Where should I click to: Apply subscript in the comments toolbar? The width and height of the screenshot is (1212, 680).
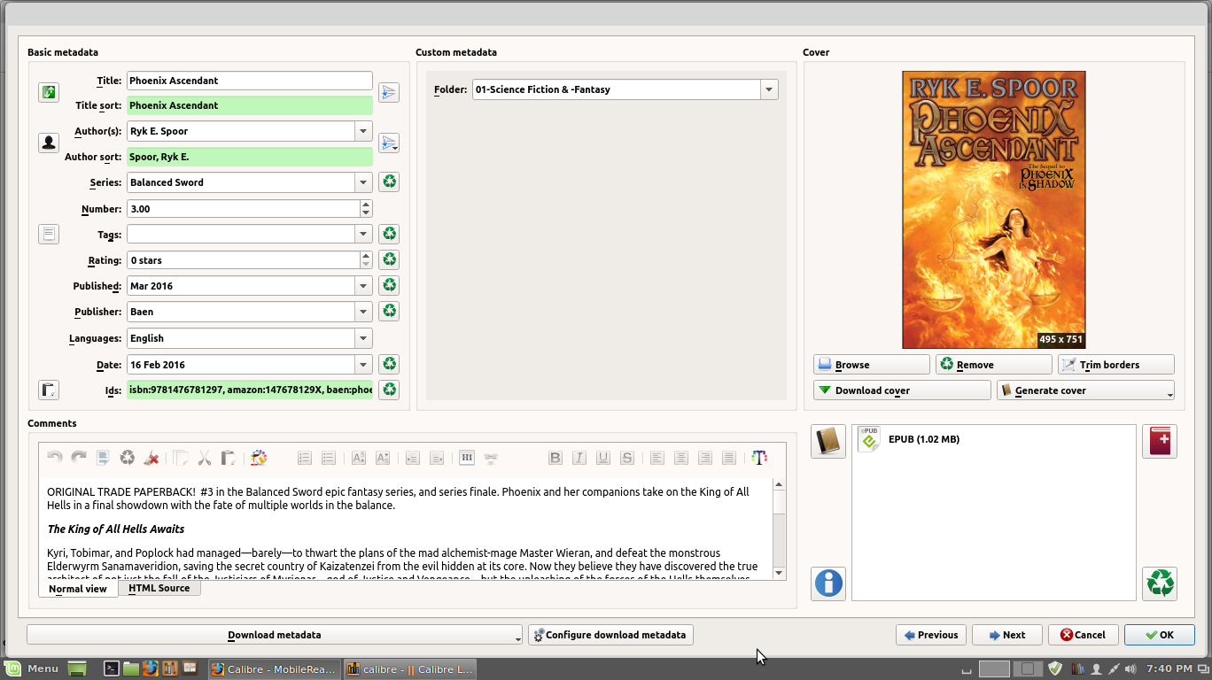383,458
